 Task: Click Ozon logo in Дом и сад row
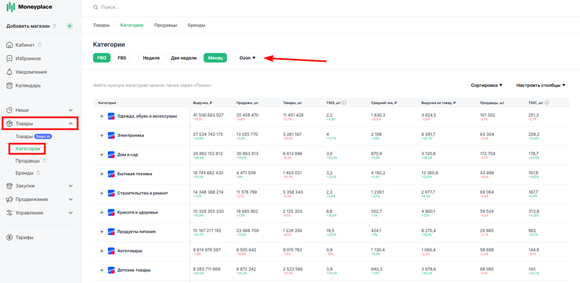tap(111, 154)
